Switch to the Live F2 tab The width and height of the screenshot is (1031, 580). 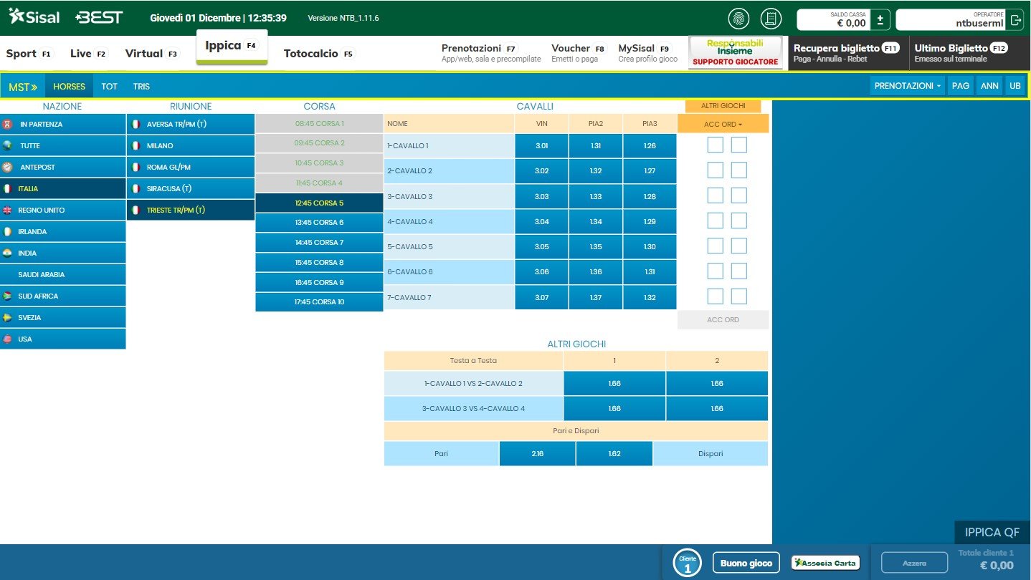89,54
